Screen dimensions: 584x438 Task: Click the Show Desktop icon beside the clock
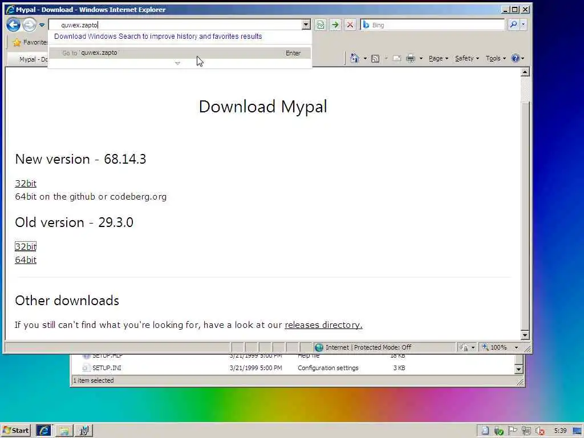(577, 431)
